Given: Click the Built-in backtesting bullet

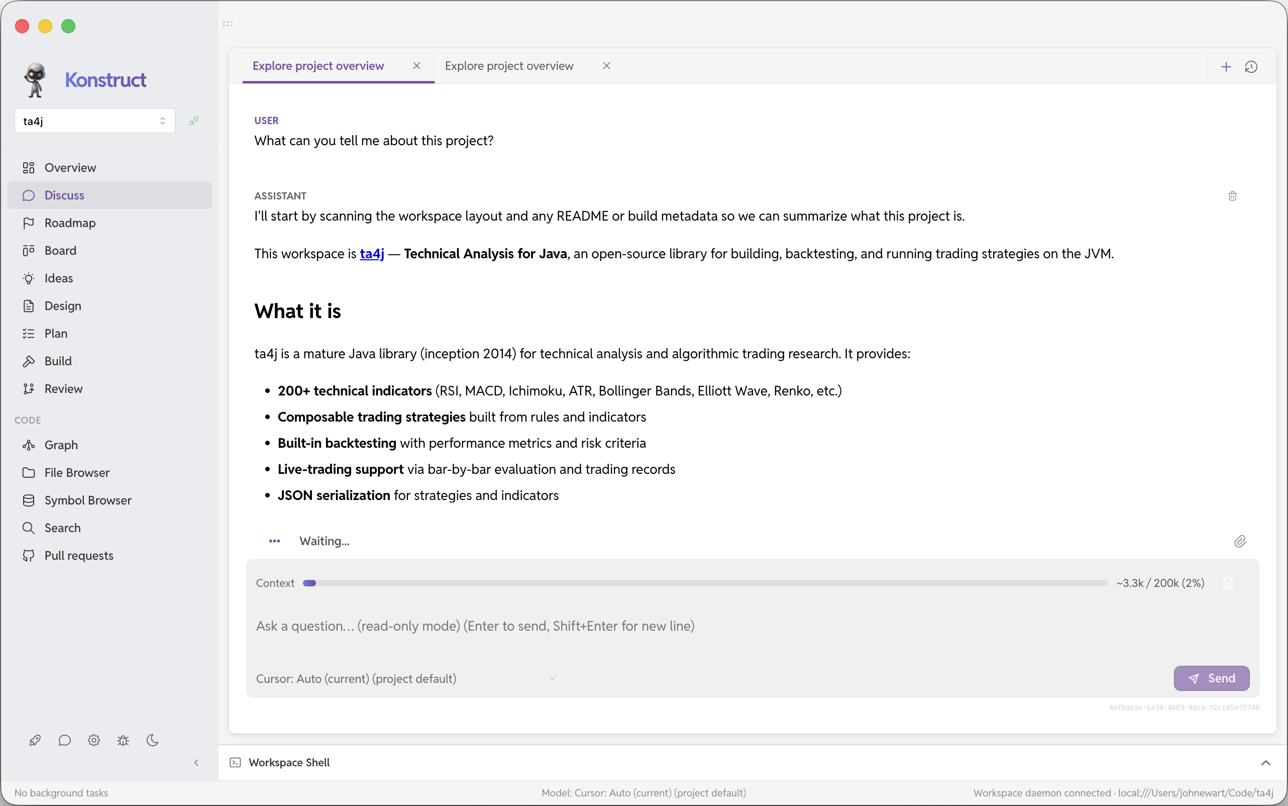Looking at the screenshot, I should (x=462, y=444).
